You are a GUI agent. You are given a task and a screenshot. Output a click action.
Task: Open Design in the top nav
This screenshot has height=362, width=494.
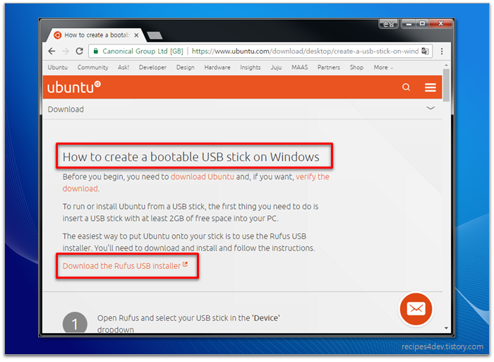click(x=185, y=68)
